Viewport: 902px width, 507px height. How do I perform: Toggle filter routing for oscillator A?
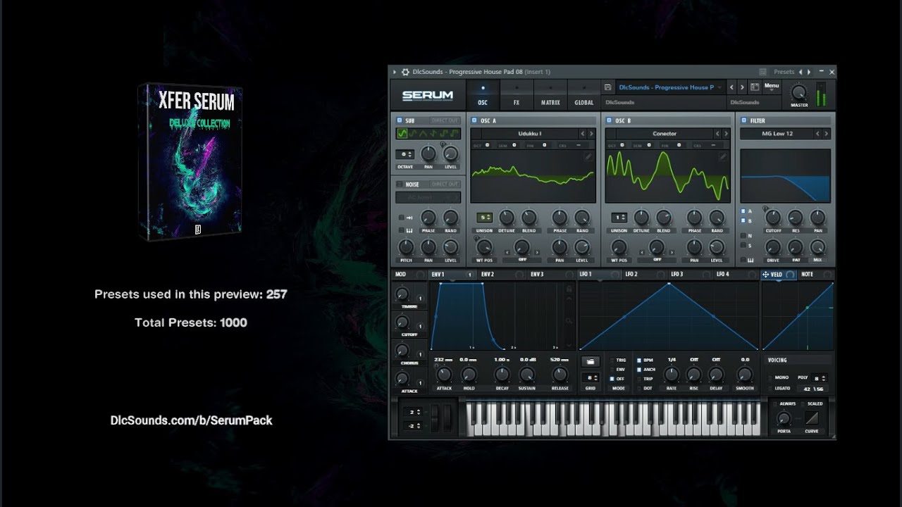pos(743,211)
